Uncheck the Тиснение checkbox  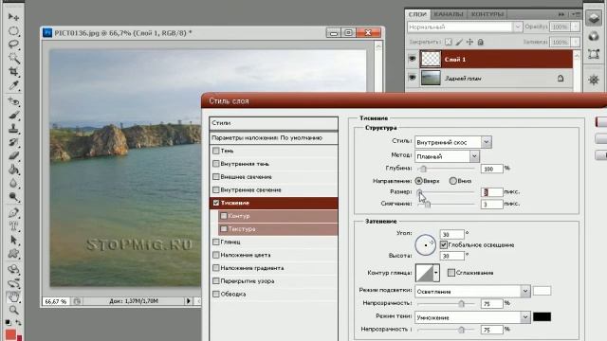pyautogui.click(x=216, y=203)
